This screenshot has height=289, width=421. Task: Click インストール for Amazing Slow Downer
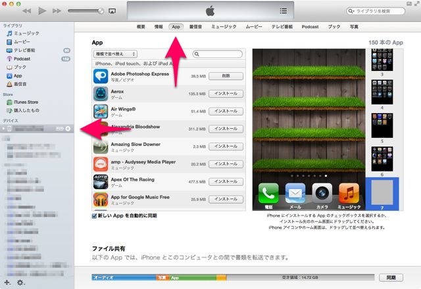click(226, 146)
